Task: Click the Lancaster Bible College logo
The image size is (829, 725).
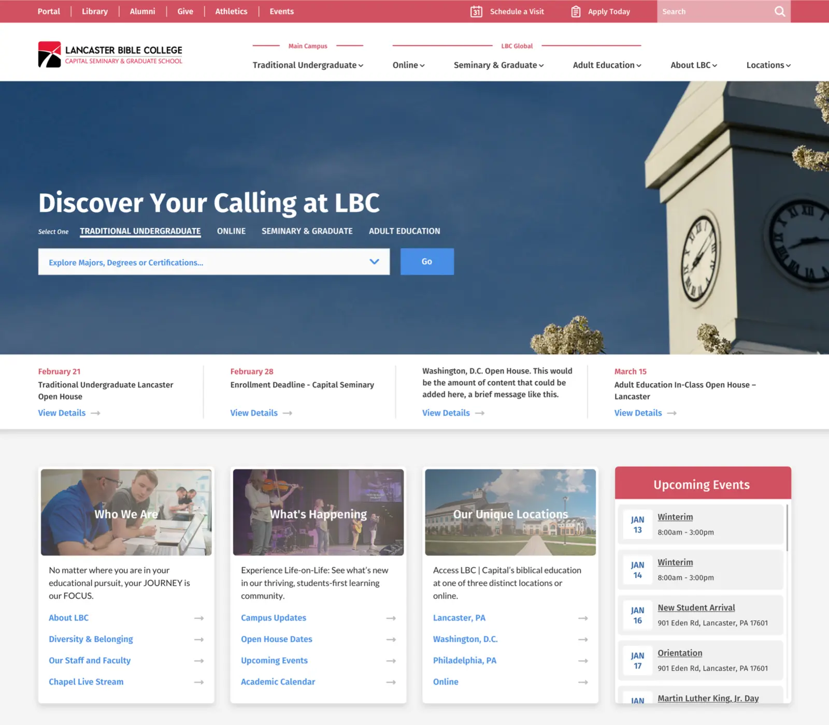Action: coord(110,54)
